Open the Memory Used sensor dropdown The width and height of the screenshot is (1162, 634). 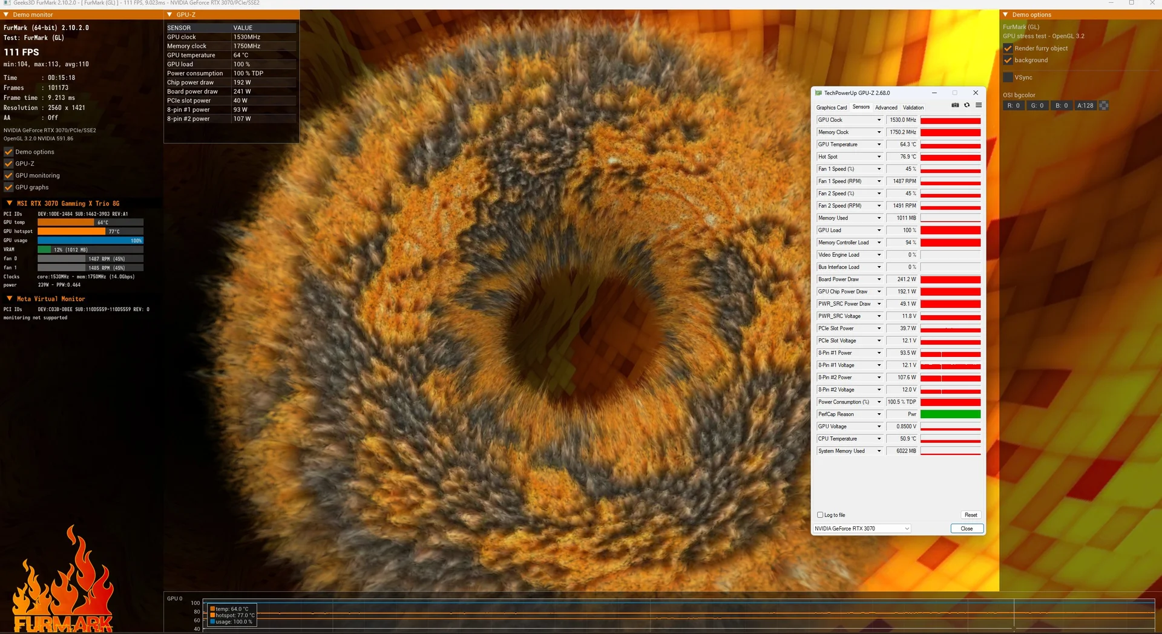coord(879,218)
